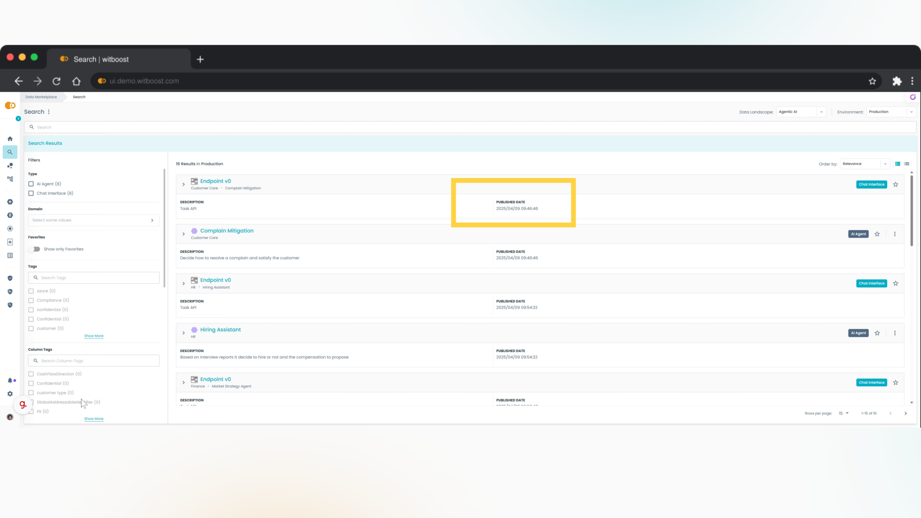Open the Home icon in the left sidebar

pos(10,139)
